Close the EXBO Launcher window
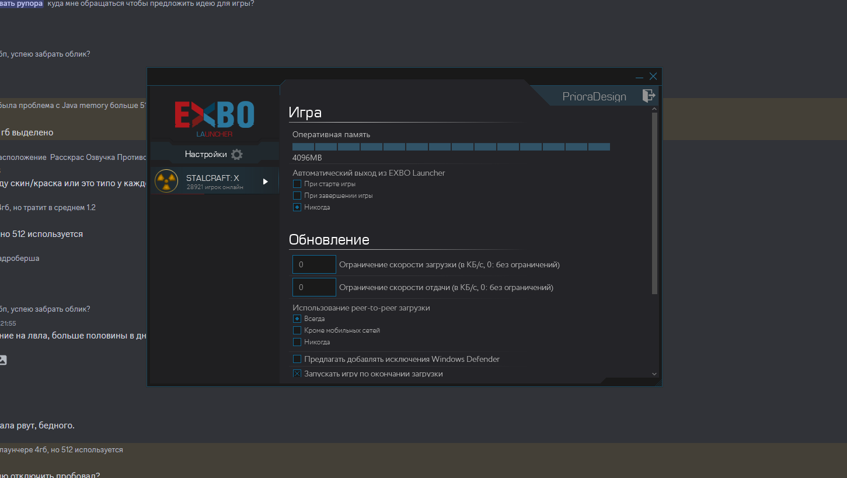847x478 pixels. point(653,76)
